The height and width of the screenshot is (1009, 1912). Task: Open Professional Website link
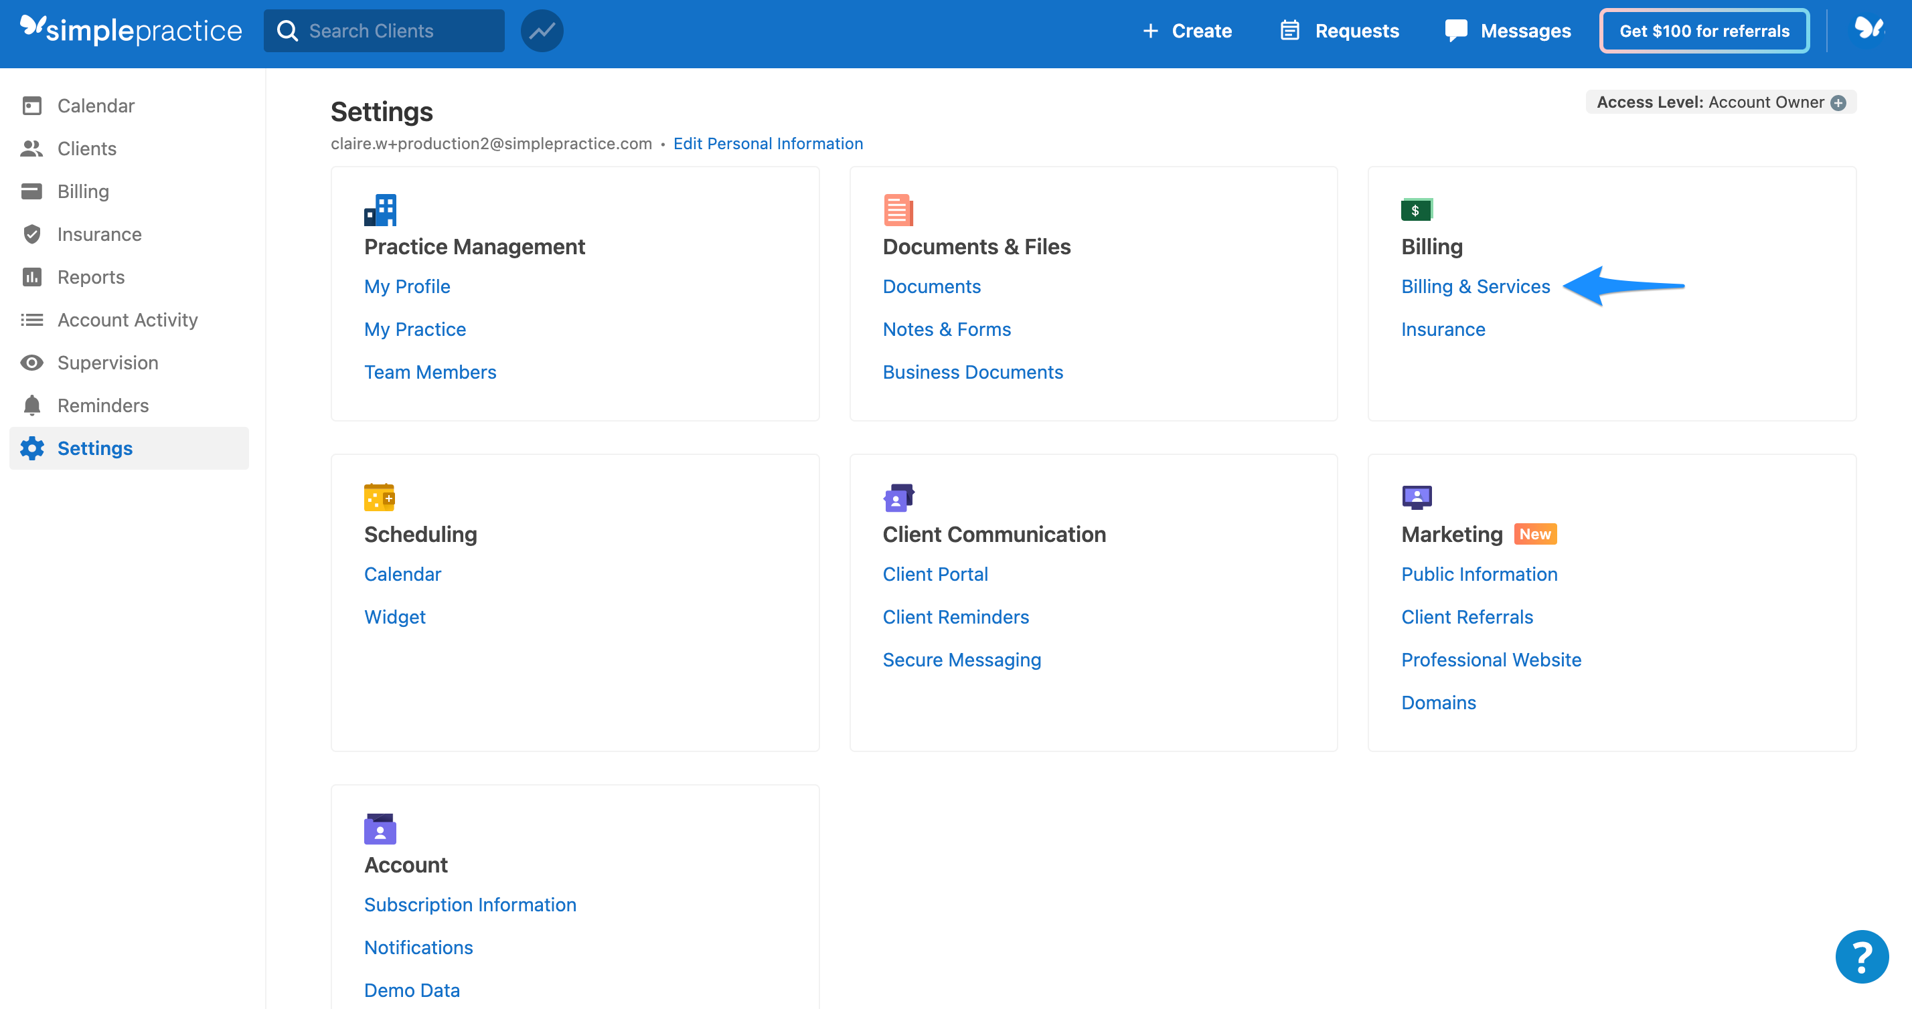[1491, 660]
